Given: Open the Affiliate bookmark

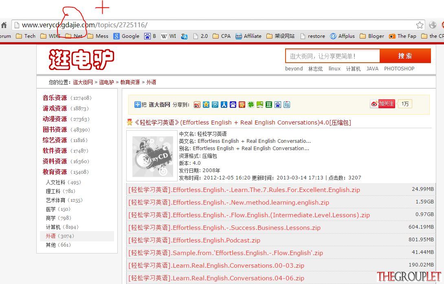Looking at the screenshot, I should point(248,36).
